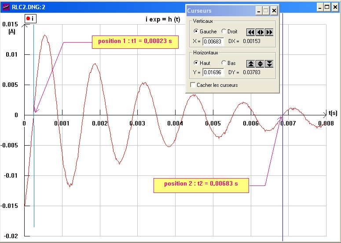Screen dimensions: 341x243
Task: Select the Gauche vertical cursor radio button
Action: click(196, 32)
